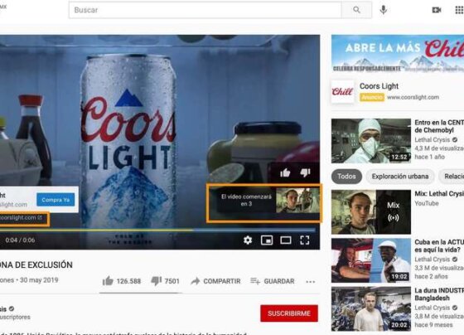This screenshot has height=335, width=464.
Task: Open player settings gear icon
Action: 248,240
